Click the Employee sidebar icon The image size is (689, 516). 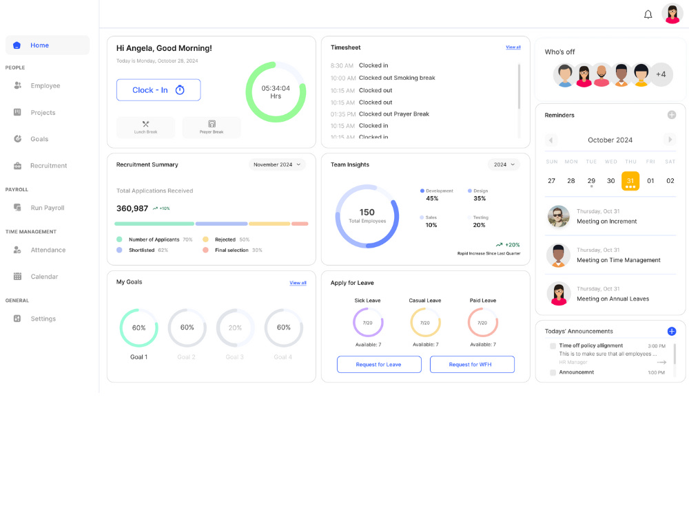pos(18,85)
